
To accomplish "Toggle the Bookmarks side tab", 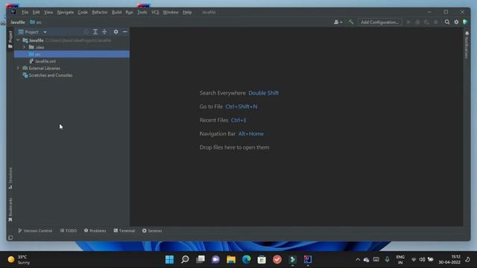I will point(10,210).
